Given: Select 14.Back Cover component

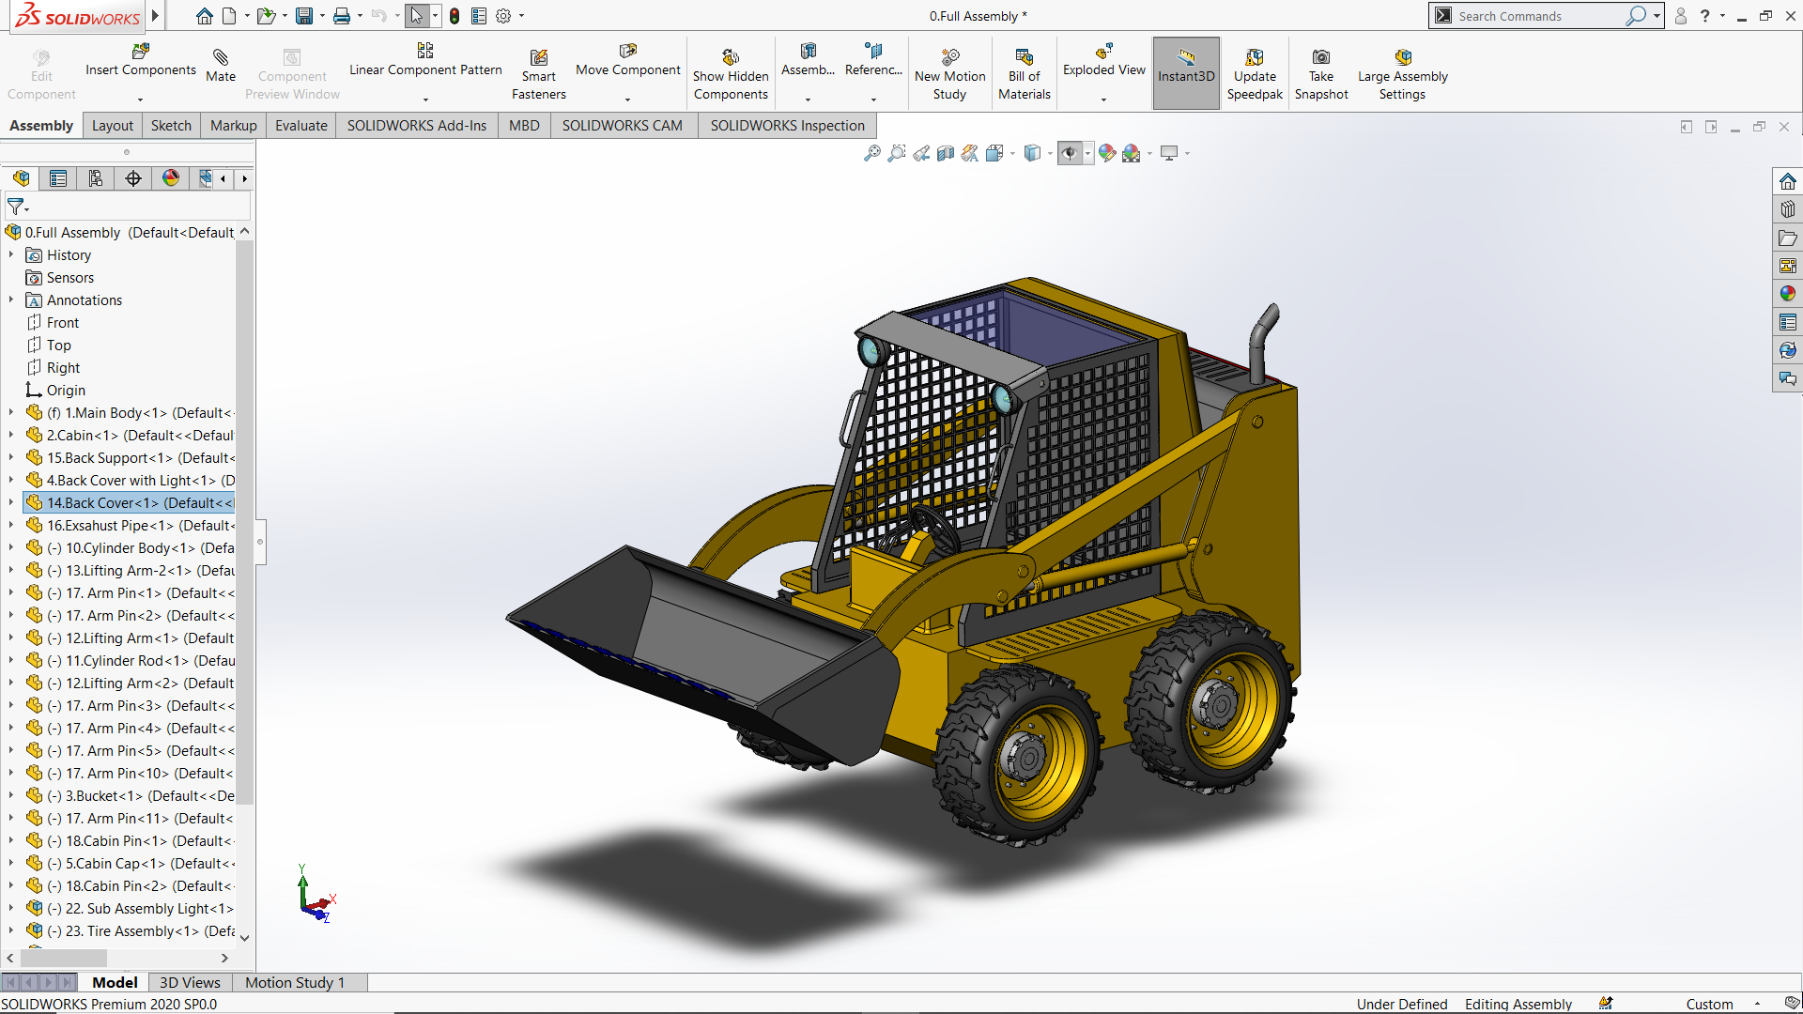Looking at the screenshot, I should pos(129,502).
